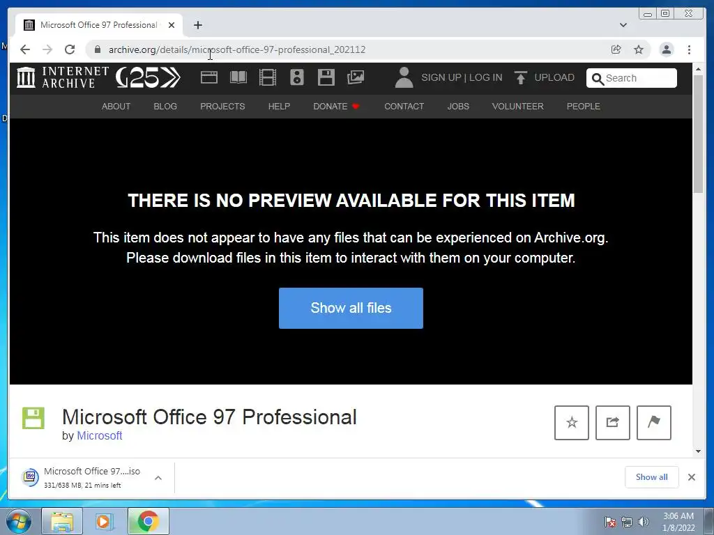The image size is (714, 535).
Task: Open the HELP menu item
Action: pos(279,107)
